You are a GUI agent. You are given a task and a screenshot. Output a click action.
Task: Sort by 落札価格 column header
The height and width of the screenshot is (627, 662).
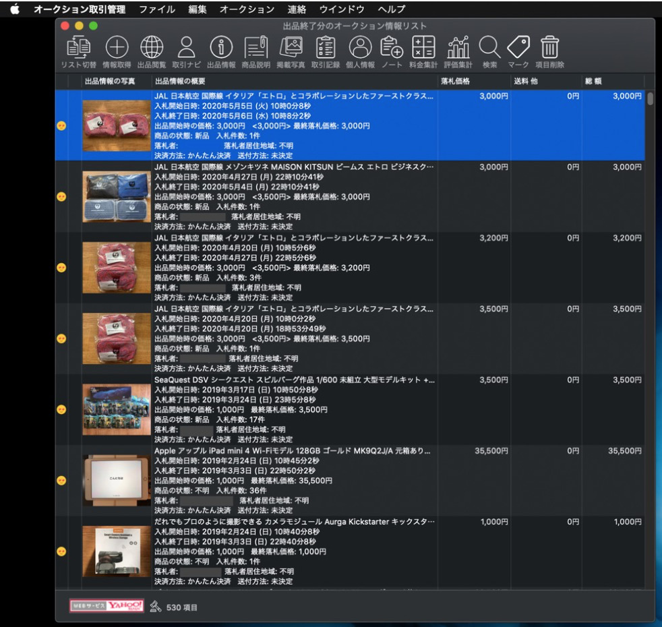(x=474, y=81)
